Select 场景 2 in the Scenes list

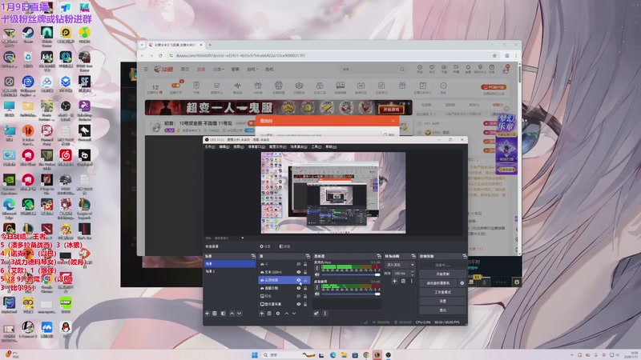tap(230, 271)
